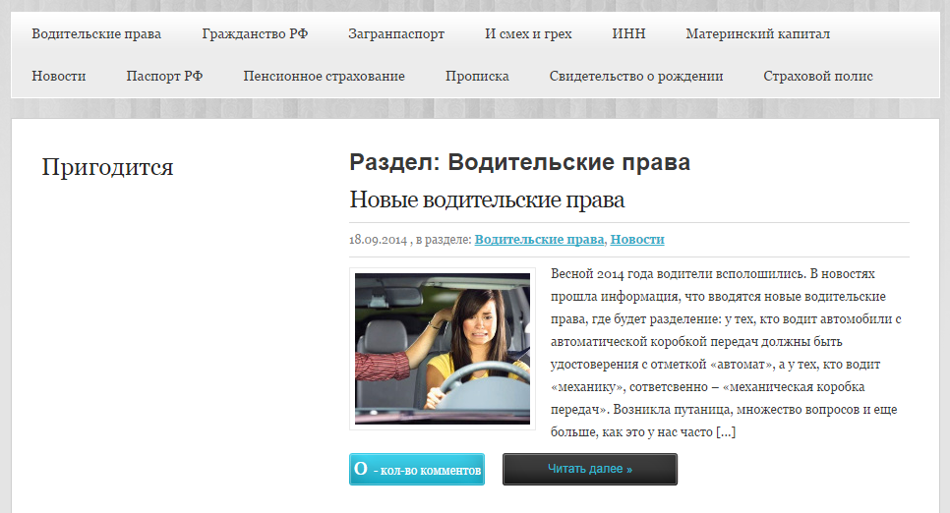This screenshot has height=513, width=950.
Task: Click the Раздел: Водительские права heading
Action: (x=520, y=162)
